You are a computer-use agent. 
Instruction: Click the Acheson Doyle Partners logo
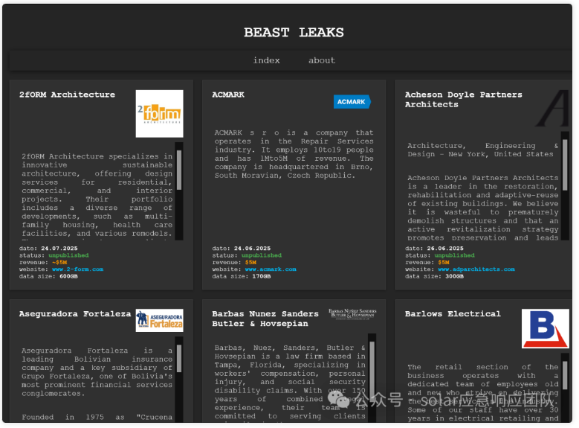coord(554,109)
